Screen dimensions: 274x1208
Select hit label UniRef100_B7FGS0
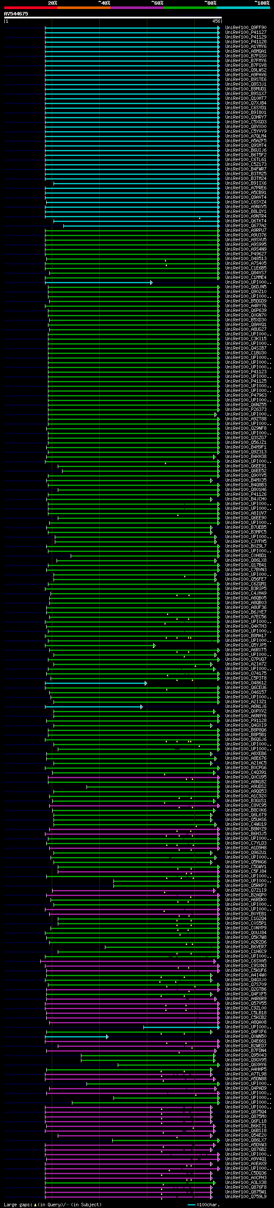(245, 56)
